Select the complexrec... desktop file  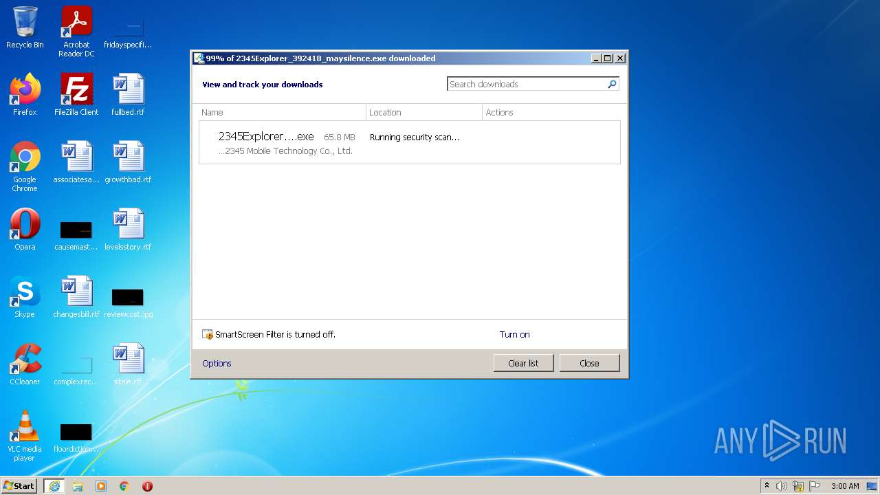tap(76, 370)
